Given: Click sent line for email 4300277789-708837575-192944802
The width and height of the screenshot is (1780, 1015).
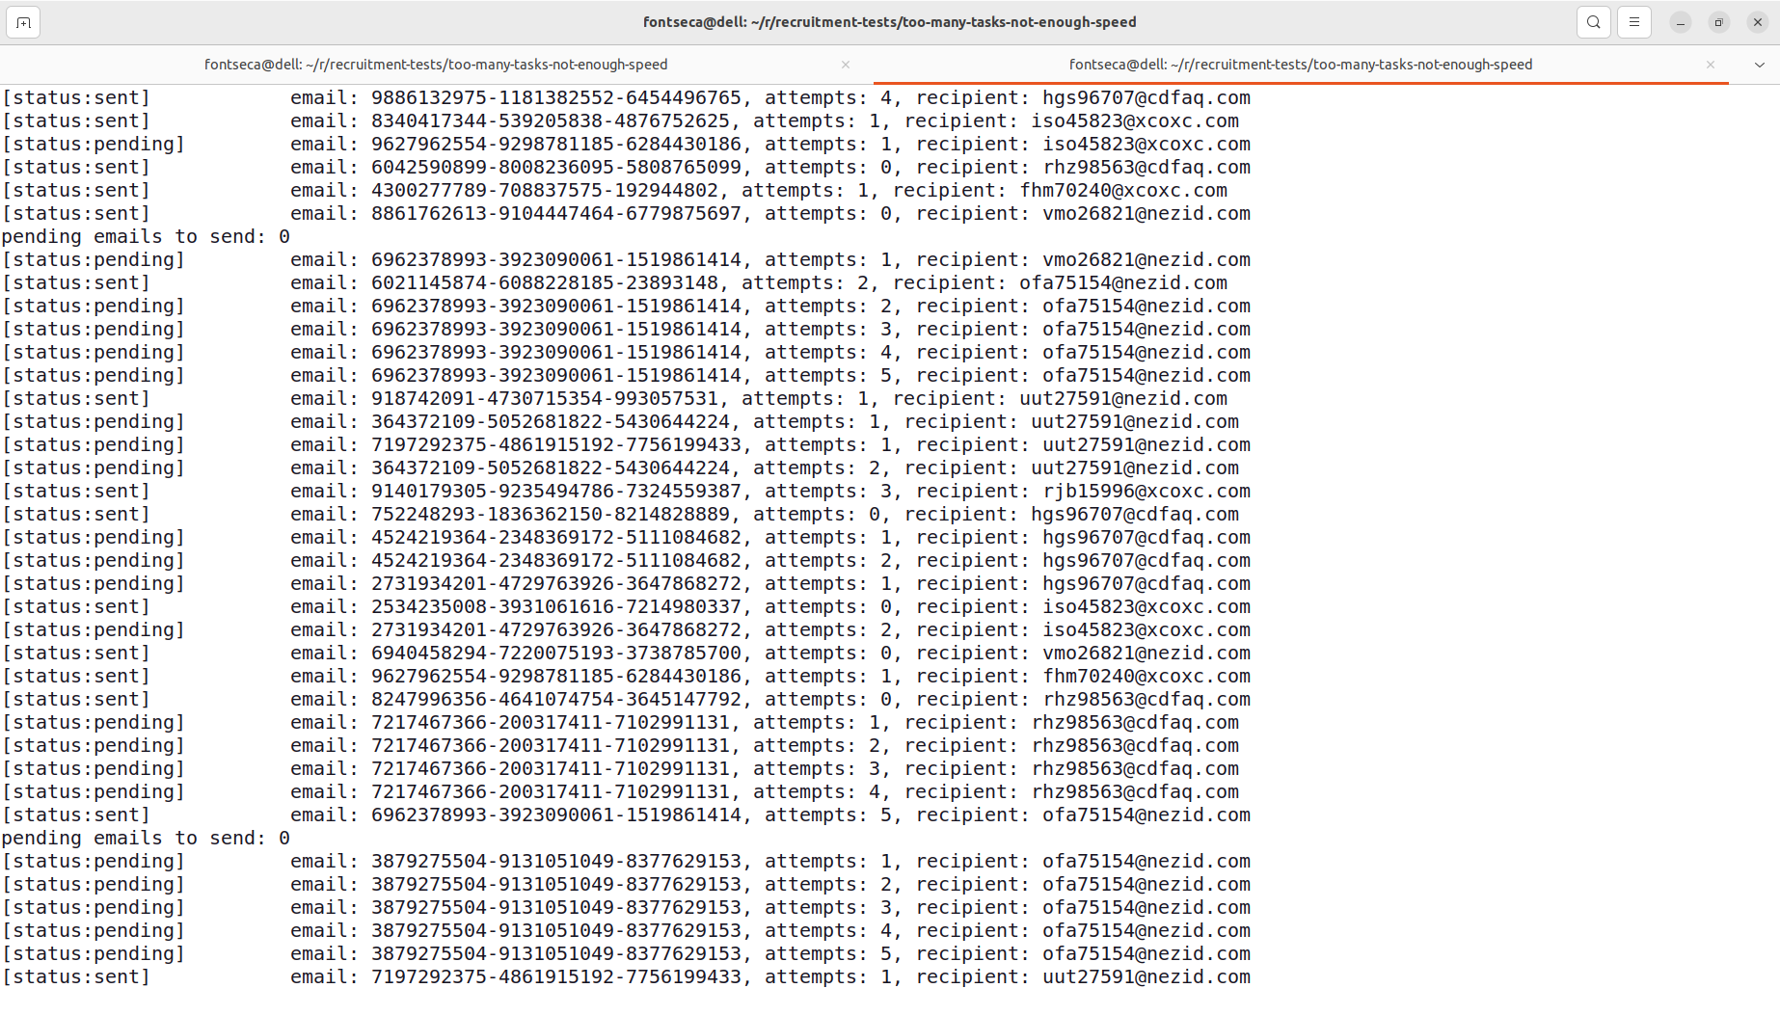Looking at the screenshot, I should [614, 191].
